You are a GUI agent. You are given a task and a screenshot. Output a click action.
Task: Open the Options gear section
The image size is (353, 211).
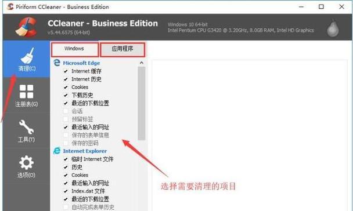click(x=27, y=166)
